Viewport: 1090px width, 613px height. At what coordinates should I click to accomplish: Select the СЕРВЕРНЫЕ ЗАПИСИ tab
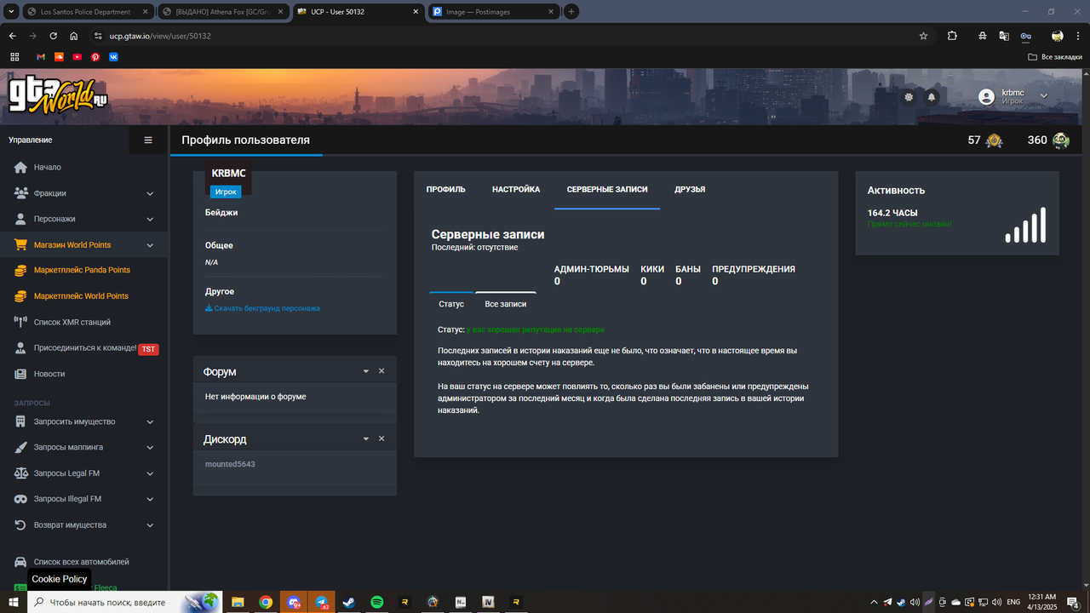[x=607, y=189]
